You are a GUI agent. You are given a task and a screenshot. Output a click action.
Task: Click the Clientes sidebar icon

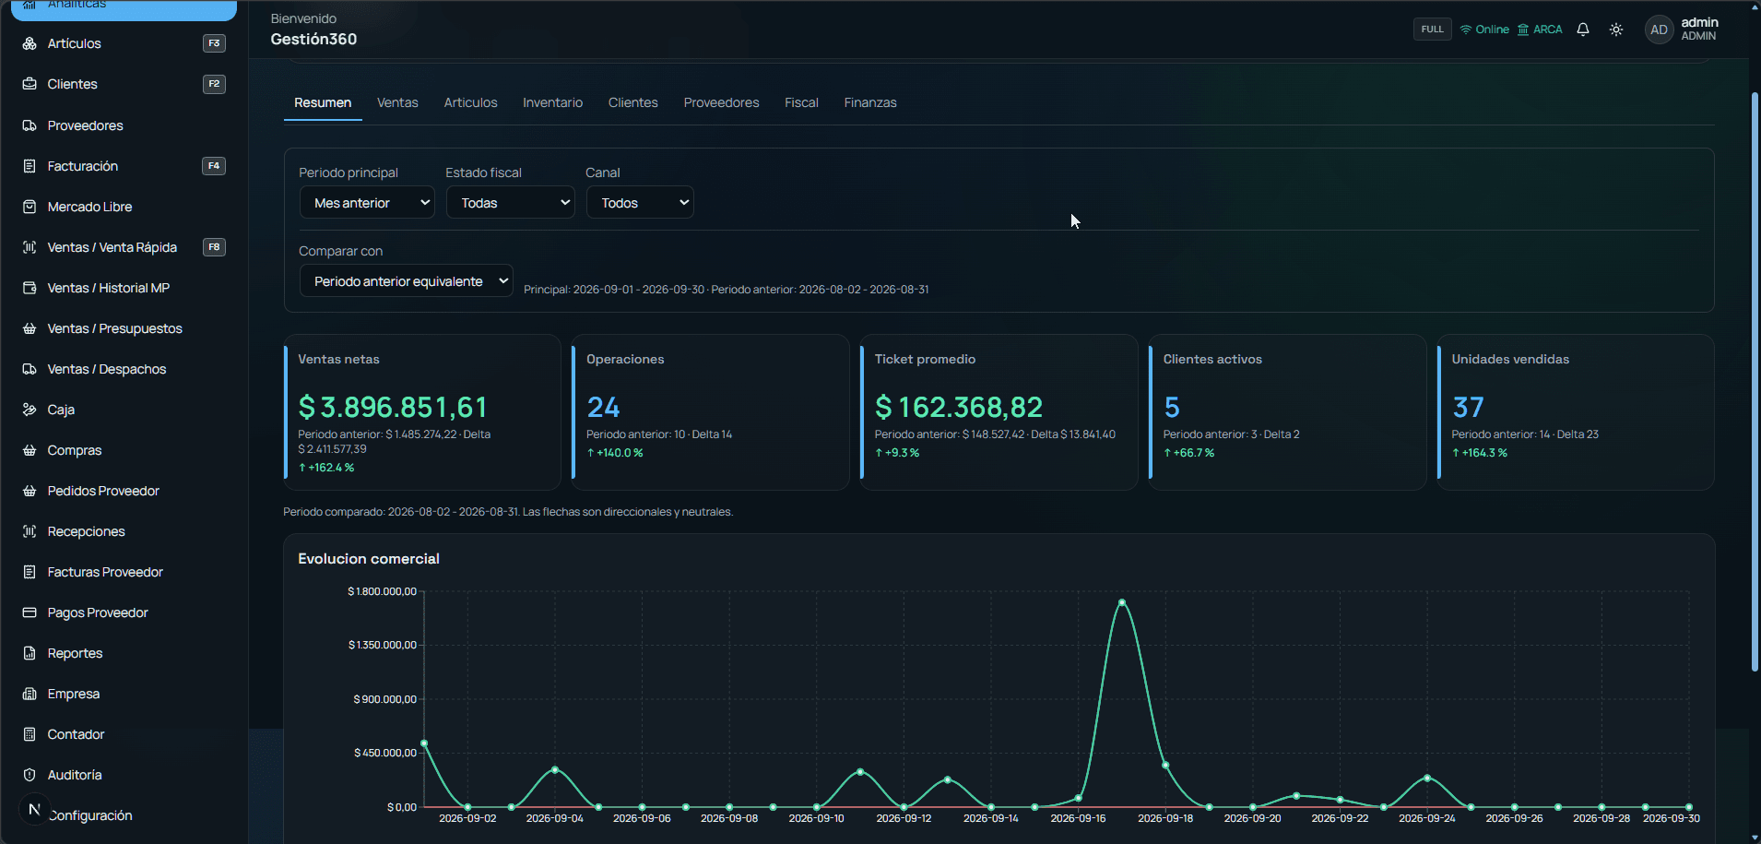click(x=30, y=84)
